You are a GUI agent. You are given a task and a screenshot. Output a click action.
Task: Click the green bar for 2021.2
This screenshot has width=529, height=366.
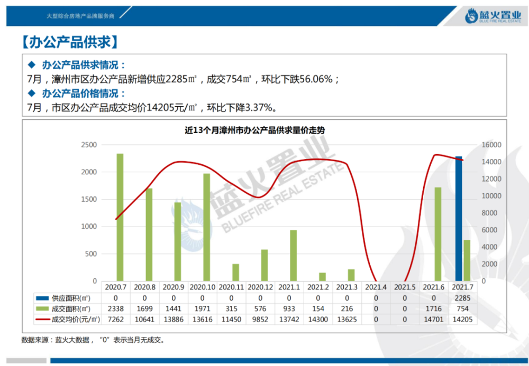tap(322, 277)
